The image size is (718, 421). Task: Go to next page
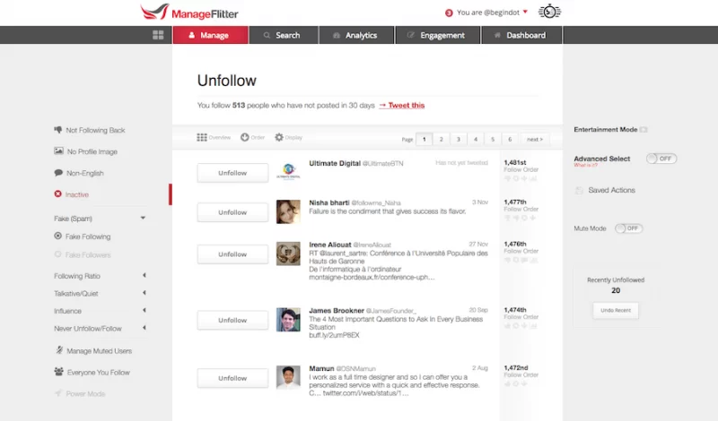coord(534,139)
